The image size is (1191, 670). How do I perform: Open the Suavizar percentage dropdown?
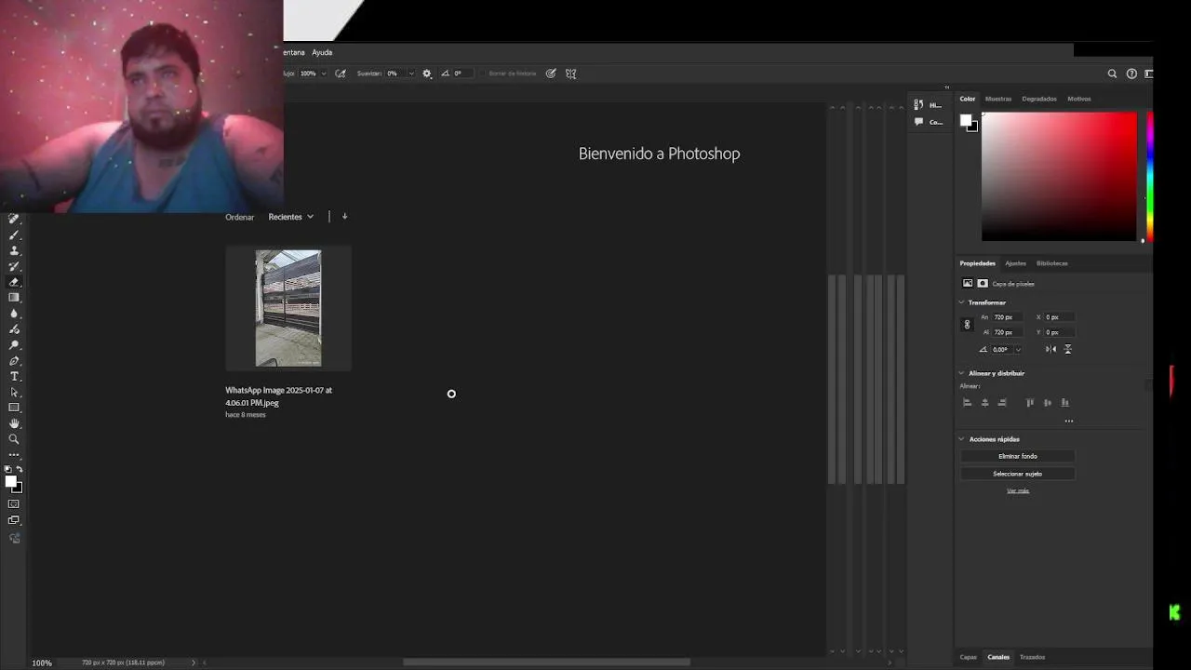[x=410, y=74]
